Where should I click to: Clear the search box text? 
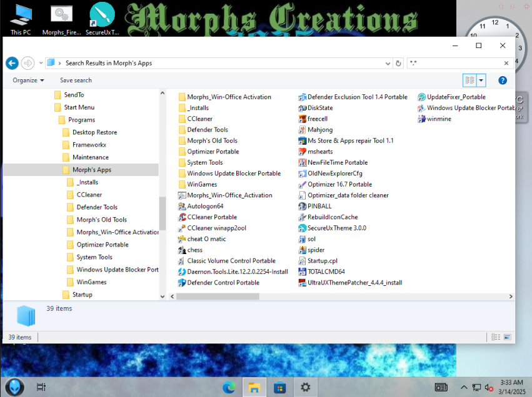(x=506, y=63)
